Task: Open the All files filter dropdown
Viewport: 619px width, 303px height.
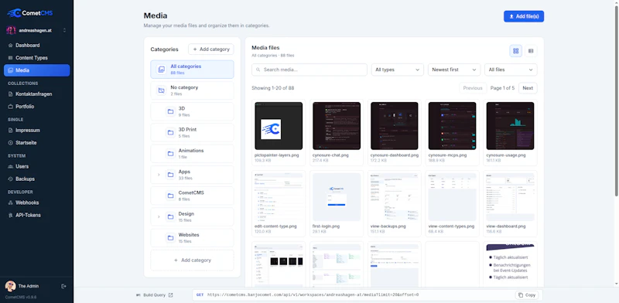Action: 511,70
